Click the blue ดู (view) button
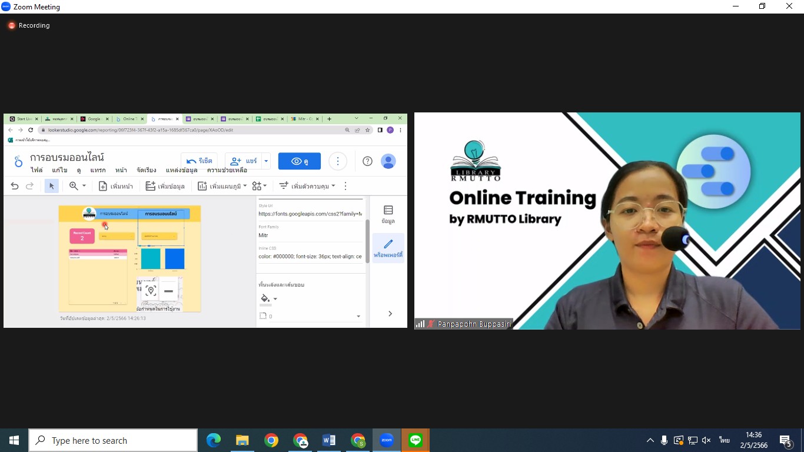The height and width of the screenshot is (452, 804). (x=300, y=161)
